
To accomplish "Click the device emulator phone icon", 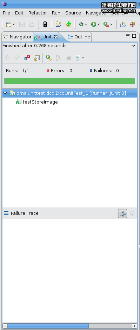I will (45, 24).
